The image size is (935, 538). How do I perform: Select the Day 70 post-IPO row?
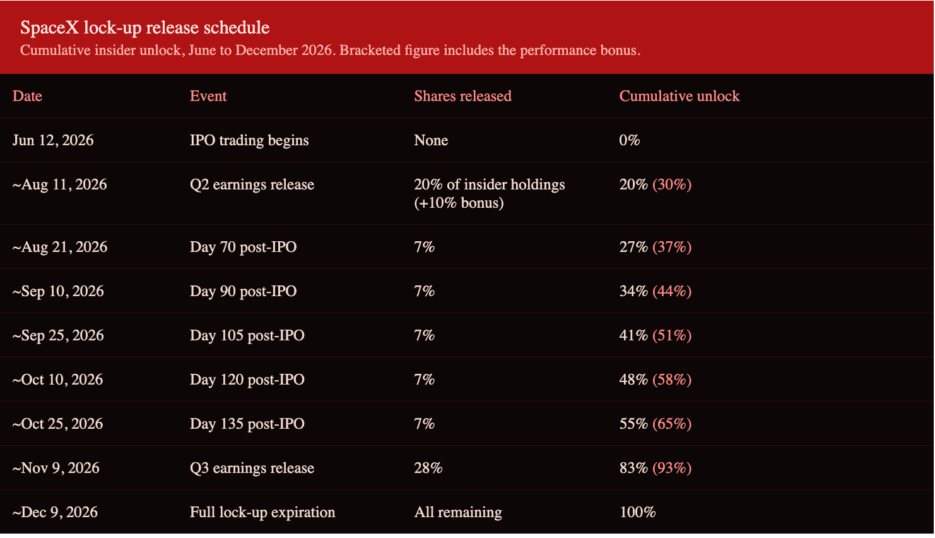(x=467, y=247)
